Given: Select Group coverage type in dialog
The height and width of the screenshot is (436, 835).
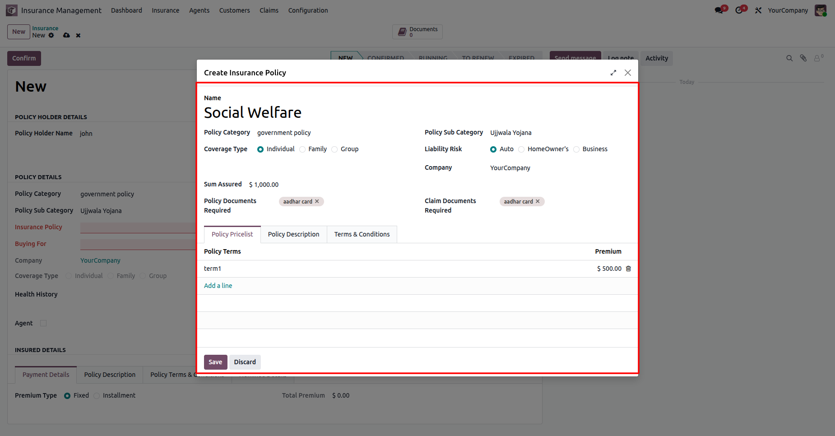Looking at the screenshot, I should click(334, 149).
